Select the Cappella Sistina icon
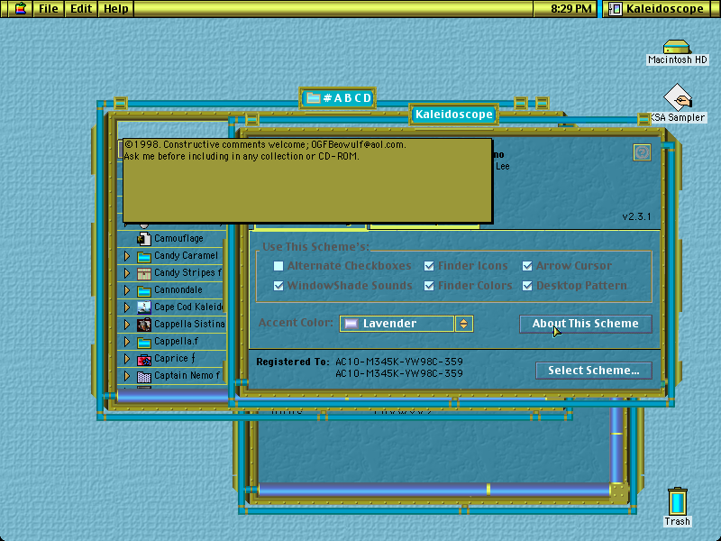721x541 pixels. coord(144,325)
